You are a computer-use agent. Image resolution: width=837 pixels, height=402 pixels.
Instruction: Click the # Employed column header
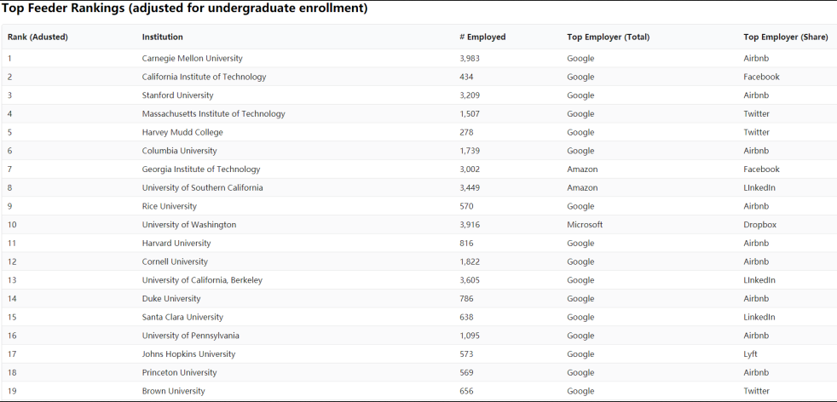[x=482, y=37]
